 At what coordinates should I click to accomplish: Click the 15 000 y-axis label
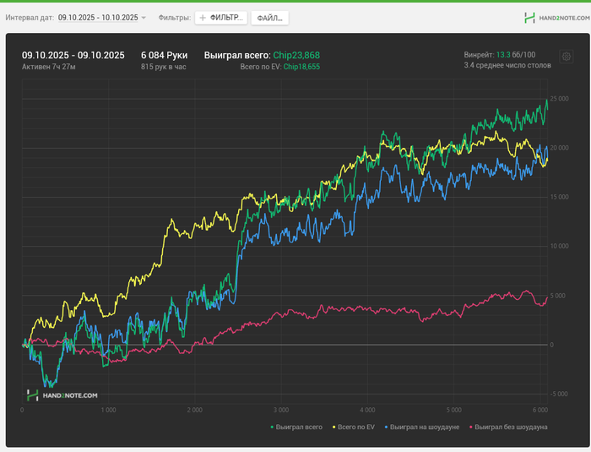click(559, 197)
